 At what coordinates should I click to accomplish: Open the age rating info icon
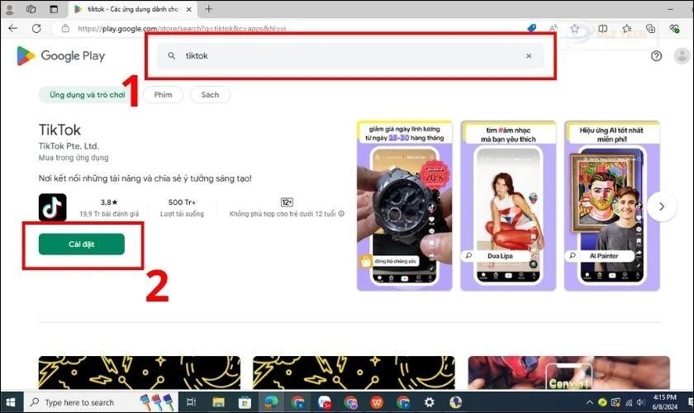point(341,214)
